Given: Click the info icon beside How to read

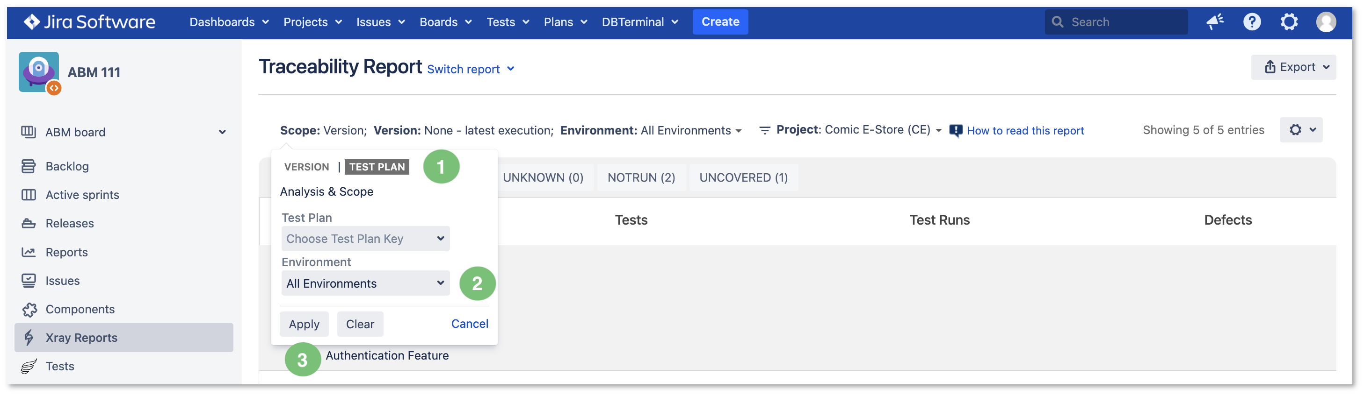Looking at the screenshot, I should point(956,131).
